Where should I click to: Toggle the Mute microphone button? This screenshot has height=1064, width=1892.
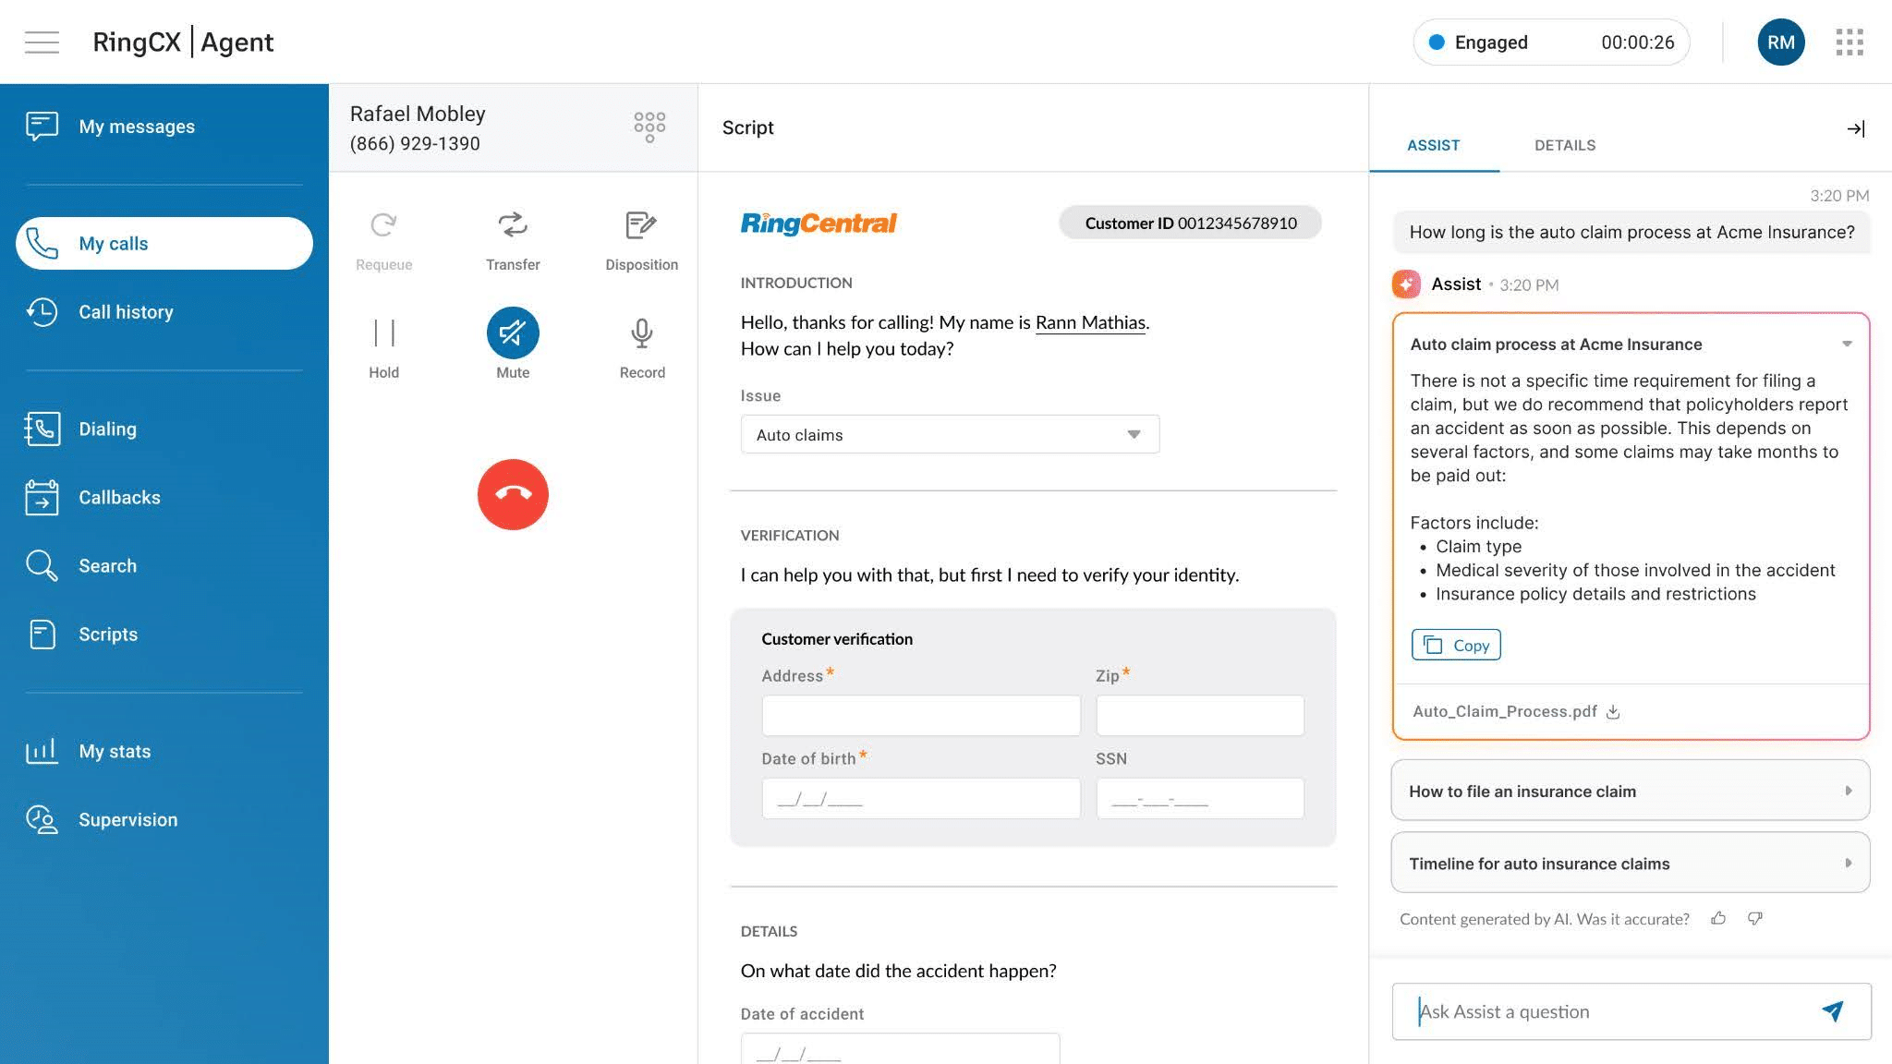click(x=513, y=332)
